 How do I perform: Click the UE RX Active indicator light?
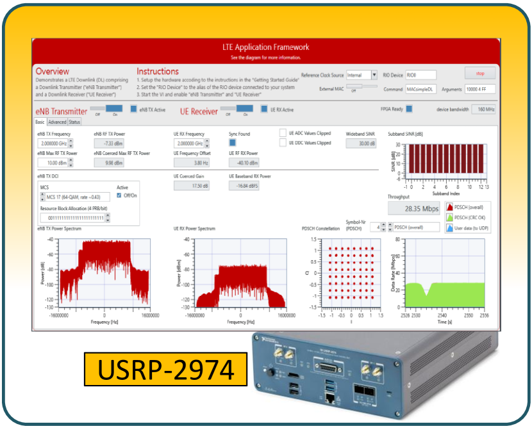point(264,109)
